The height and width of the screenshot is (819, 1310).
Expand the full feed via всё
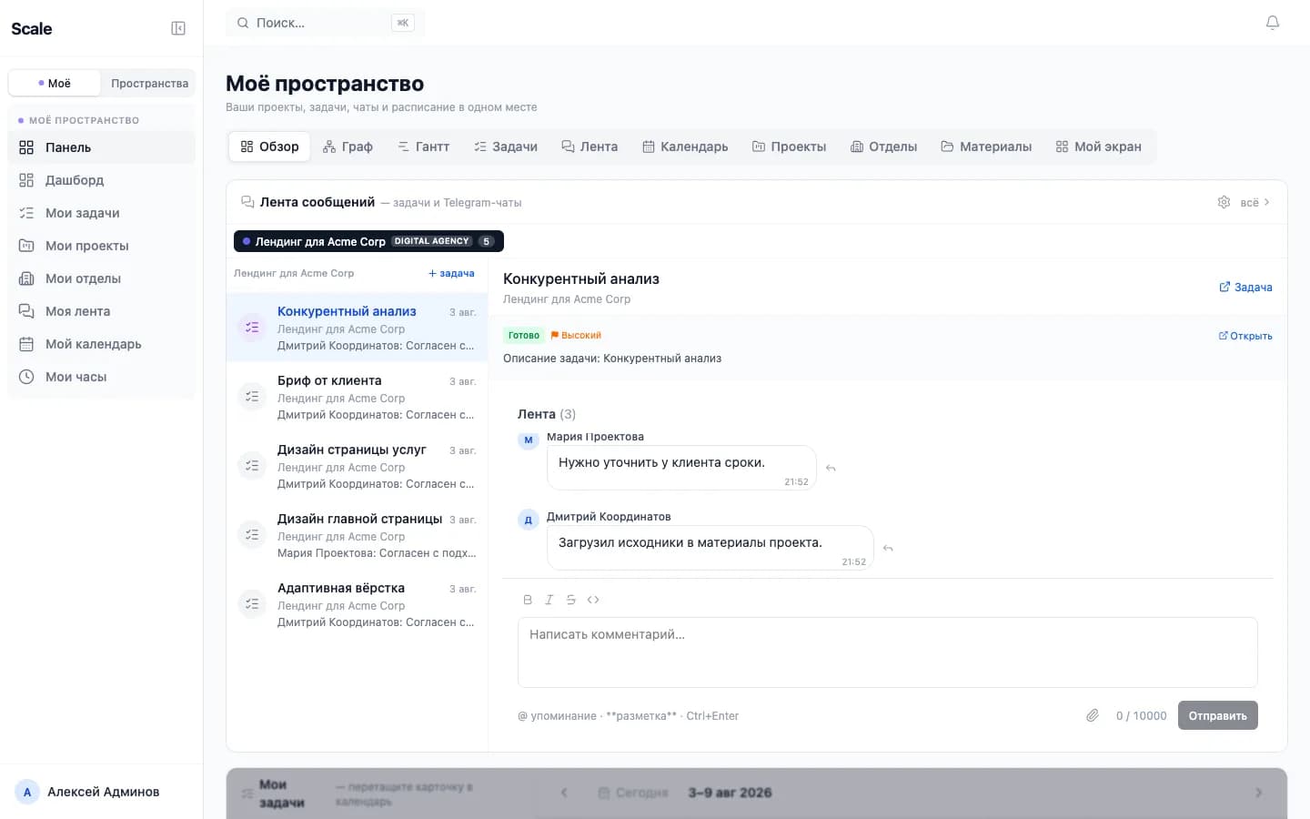tap(1255, 202)
